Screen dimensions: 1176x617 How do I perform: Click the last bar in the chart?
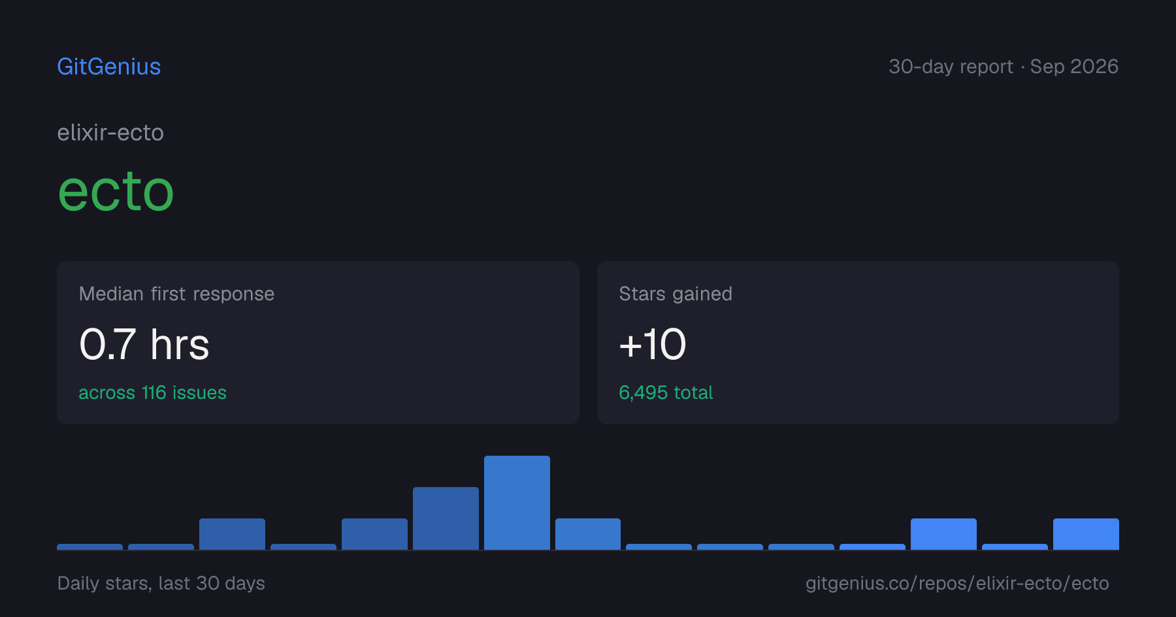pos(1086,534)
